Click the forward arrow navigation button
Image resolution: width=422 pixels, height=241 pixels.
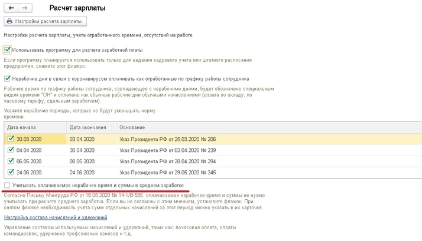click(25, 9)
